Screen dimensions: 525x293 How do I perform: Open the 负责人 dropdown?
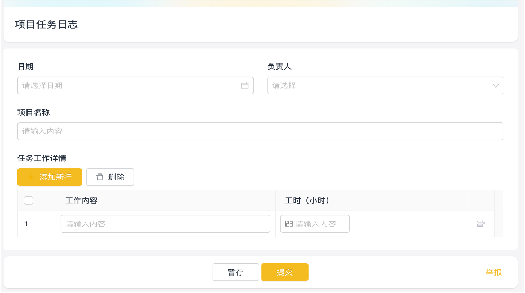[x=378, y=85]
